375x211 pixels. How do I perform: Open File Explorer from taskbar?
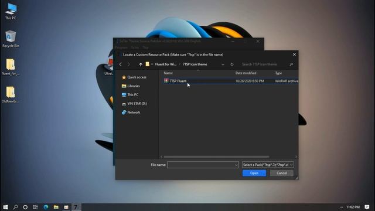click(x=56, y=207)
